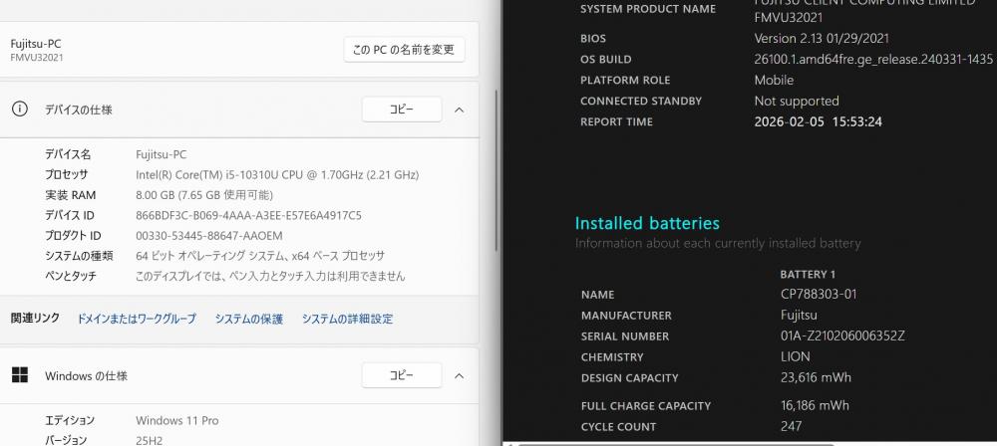Click the プロダクト ID value text
This screenshot has height=446, width=997.
(208, 235)
